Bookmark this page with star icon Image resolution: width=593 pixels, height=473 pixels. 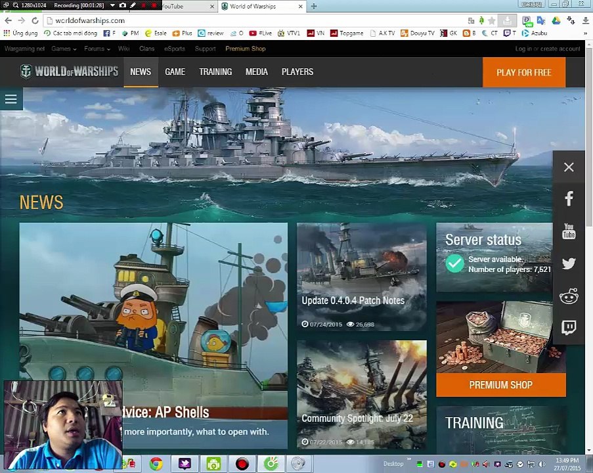(x=492, y=20)
